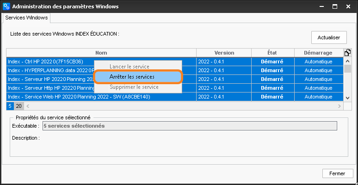Click the Actualiser button
Image resolution: width=358 pixels, height=185 pixels.
tap(329, 37)
